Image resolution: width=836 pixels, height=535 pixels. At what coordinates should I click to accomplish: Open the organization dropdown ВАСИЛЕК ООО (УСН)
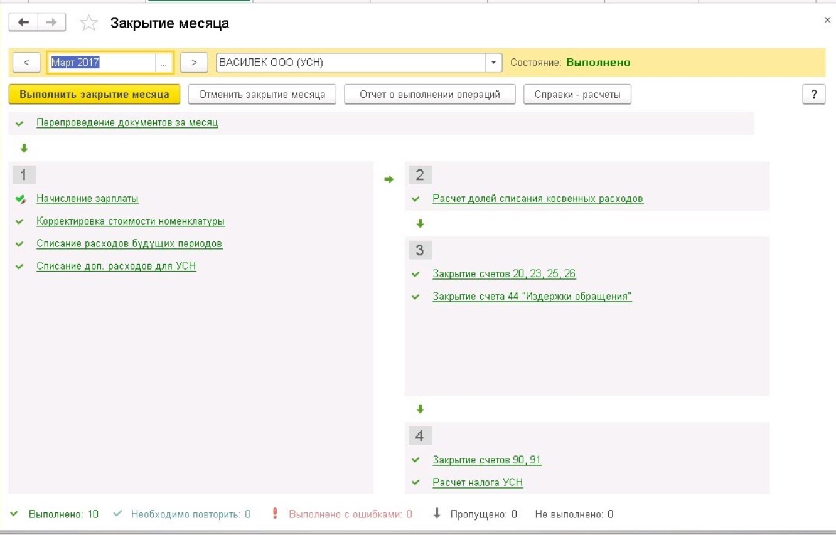[x=494, y=63]
